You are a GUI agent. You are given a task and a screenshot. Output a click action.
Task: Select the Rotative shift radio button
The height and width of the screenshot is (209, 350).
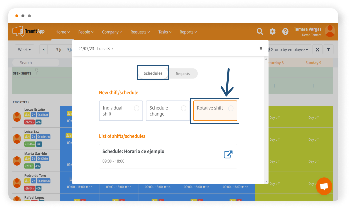(x=231, y=108)
